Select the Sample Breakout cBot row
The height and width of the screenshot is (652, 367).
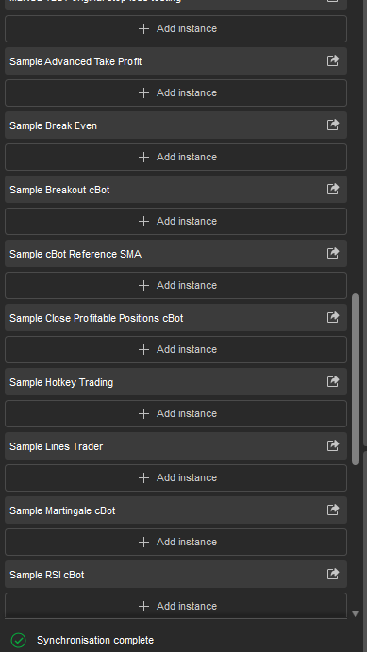point(175,190)
